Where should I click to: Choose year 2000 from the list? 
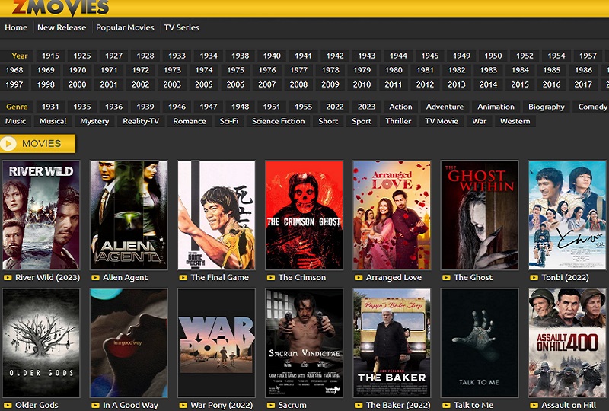pos(78,84)
